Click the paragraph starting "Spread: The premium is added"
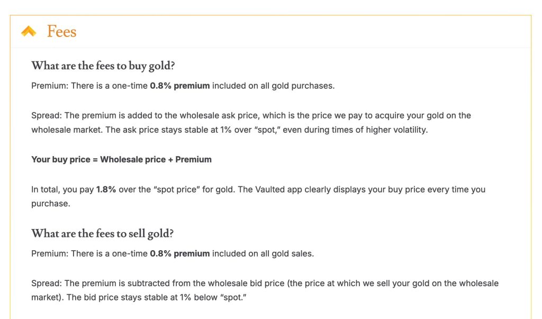542x319 pixels. [x=250, y=122]
